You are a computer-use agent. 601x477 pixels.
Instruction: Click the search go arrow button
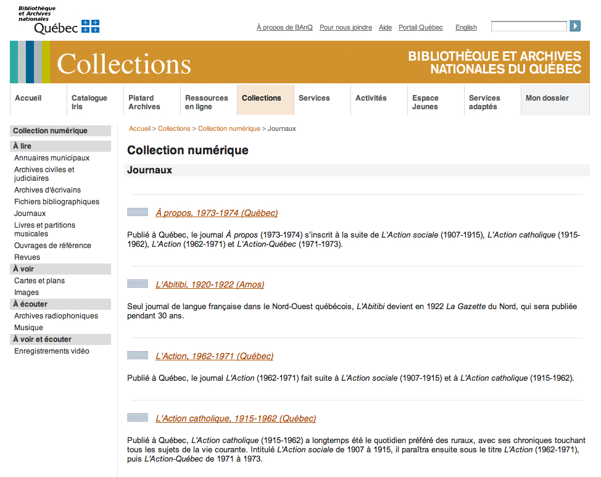574,26
